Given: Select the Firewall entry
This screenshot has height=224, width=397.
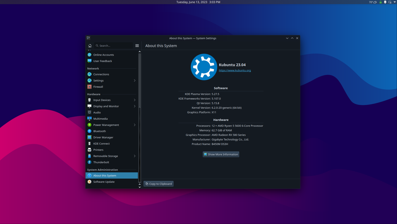Looking at the screenshot, I should (112, 87).
